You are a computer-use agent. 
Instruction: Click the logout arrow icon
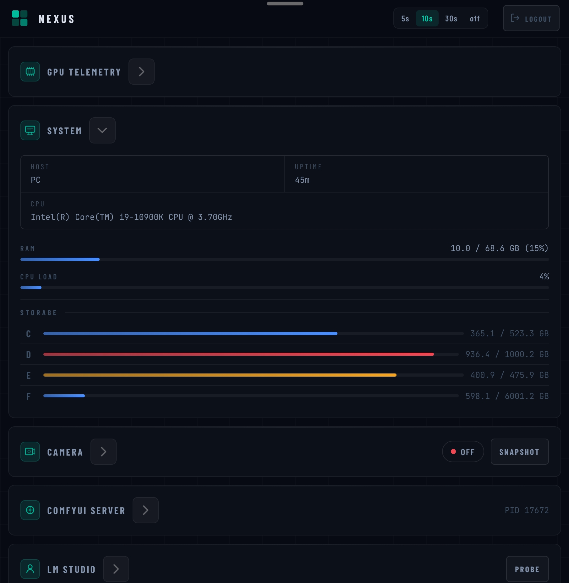(516, 18)
